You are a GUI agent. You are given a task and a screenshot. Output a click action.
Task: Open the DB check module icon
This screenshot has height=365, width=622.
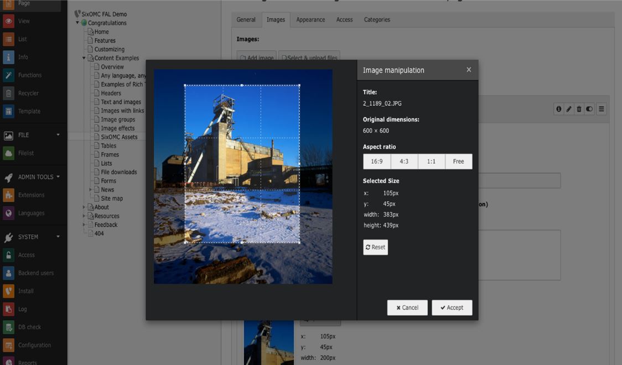[8, 327]
